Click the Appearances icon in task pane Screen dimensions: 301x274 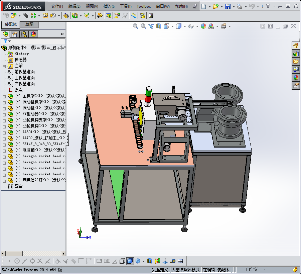click(296, 78)
